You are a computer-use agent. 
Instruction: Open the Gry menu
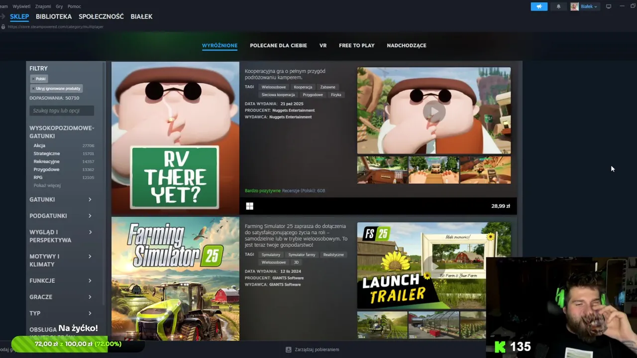[59, 6]
